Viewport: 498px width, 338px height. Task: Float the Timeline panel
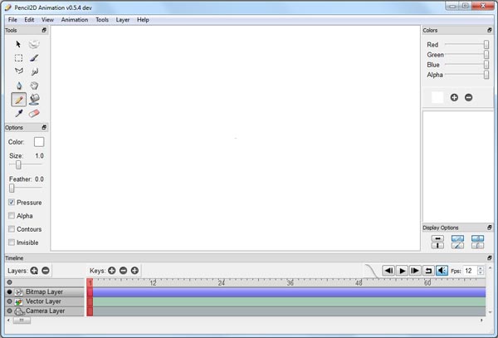(x=490, y=258)
